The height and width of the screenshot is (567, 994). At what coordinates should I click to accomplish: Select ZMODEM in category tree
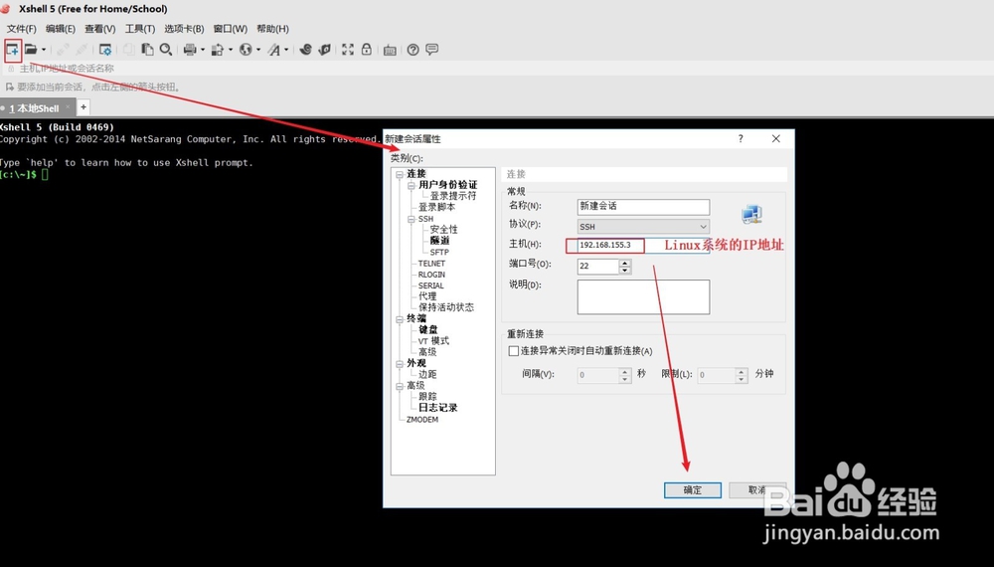[x=422, y=419]
